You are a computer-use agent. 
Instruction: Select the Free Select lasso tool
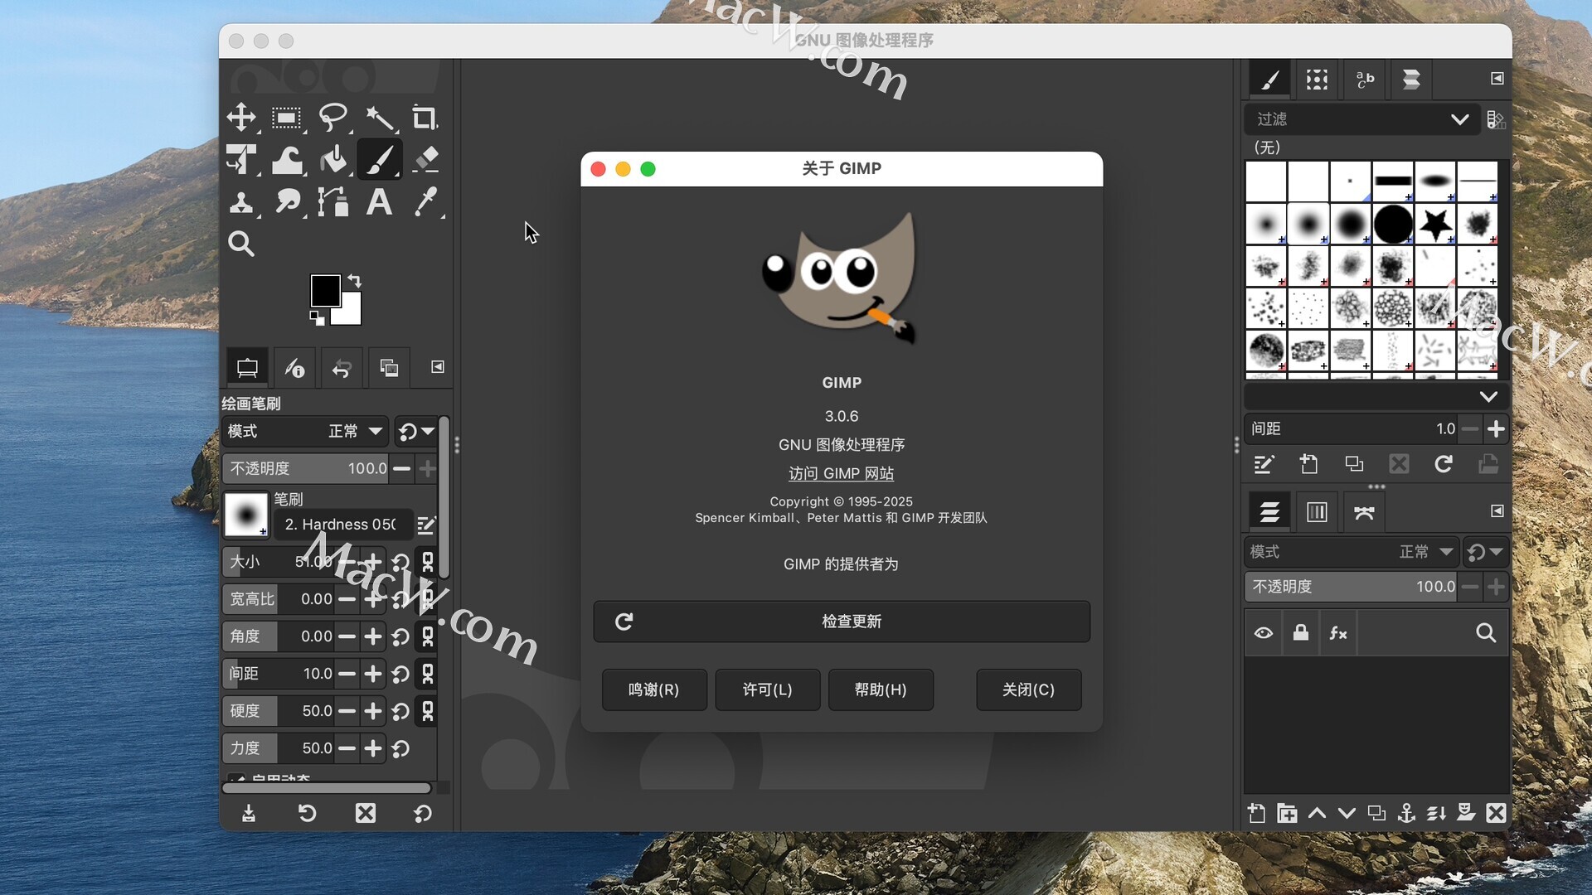coord(333,118)
